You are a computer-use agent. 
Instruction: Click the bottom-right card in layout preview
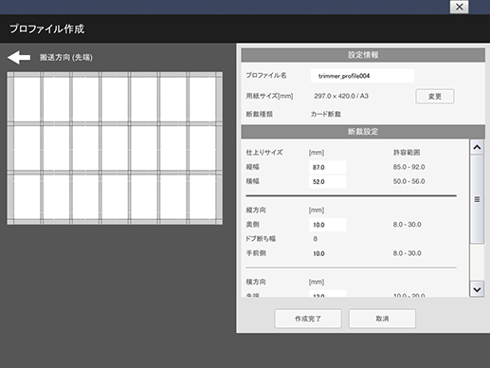203,197
